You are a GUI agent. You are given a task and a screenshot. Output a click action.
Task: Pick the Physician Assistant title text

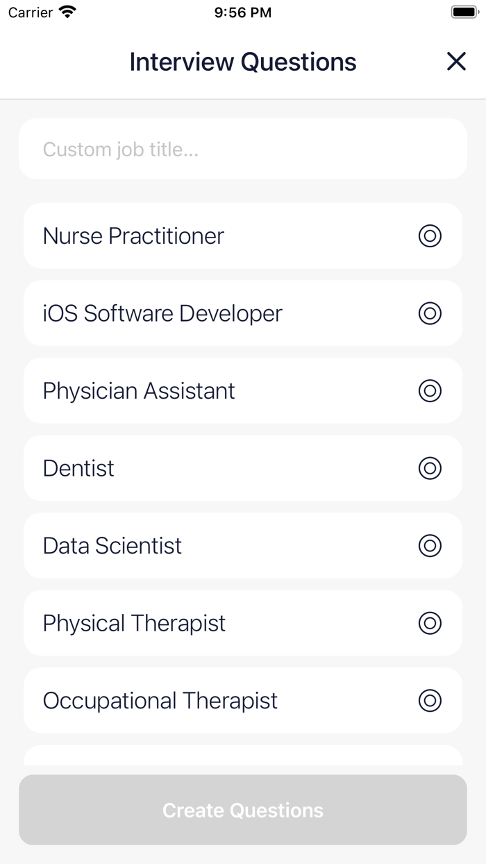click(x=139, y=391)
